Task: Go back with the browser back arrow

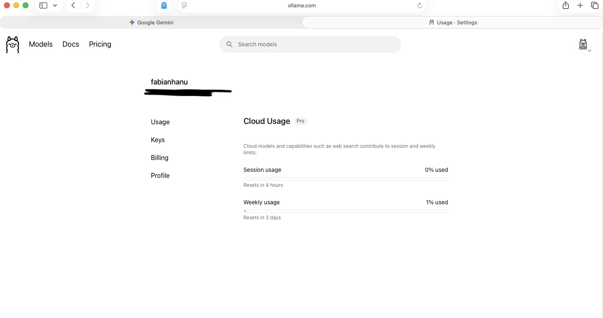Action: pyautogui.click(x=73, y=5)
